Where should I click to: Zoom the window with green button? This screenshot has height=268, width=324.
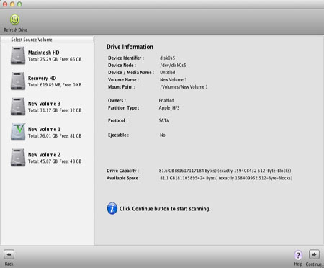click(x=19, y=4)
